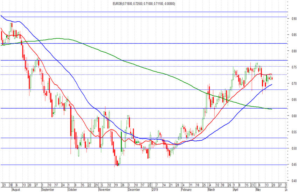Click the 0.60 price axis label
The image size is (298, 192).
(294, 116)
